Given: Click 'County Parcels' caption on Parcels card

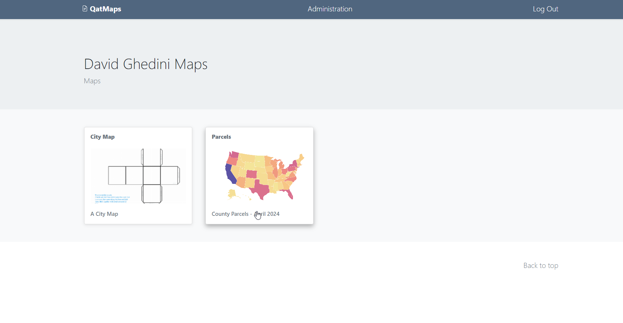Looking at the screenshot, I should click(230, 214).
